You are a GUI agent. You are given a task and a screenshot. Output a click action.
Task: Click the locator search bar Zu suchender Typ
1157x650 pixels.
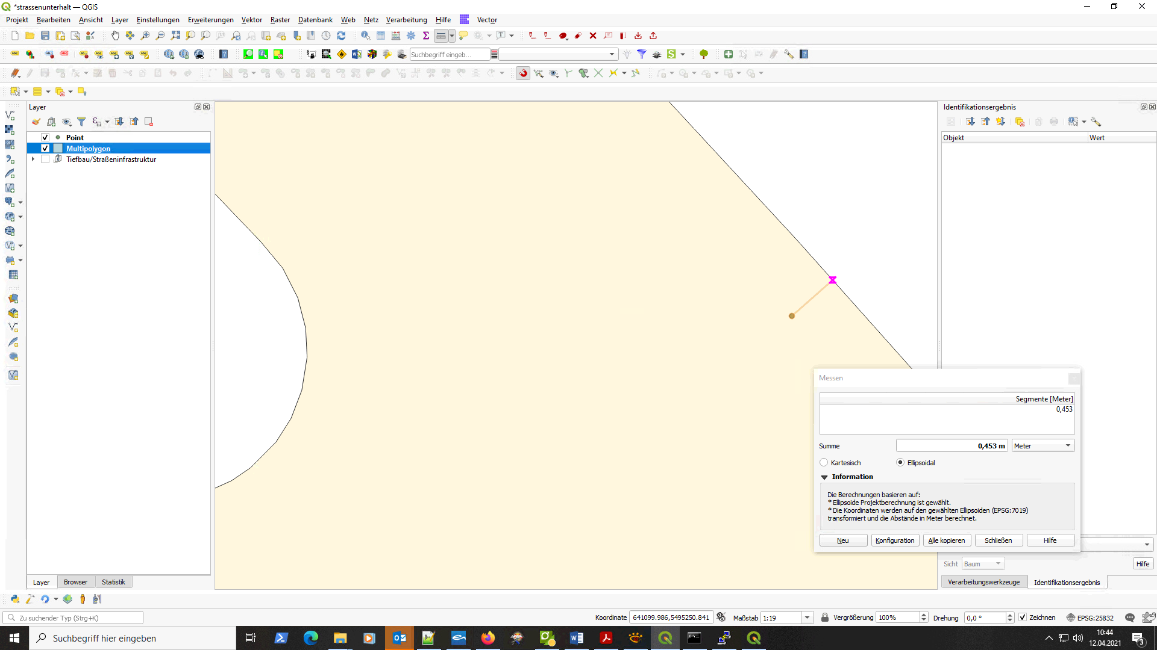73,617
